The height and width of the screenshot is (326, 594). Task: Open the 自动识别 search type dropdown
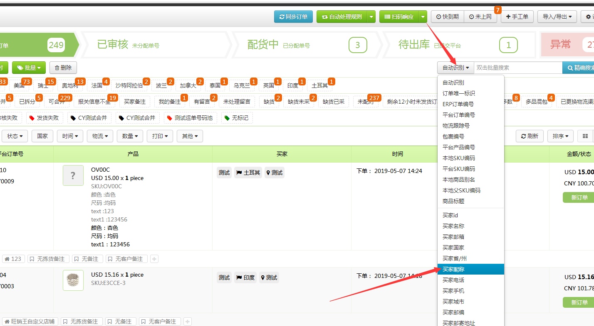click(x=455, y=68)
